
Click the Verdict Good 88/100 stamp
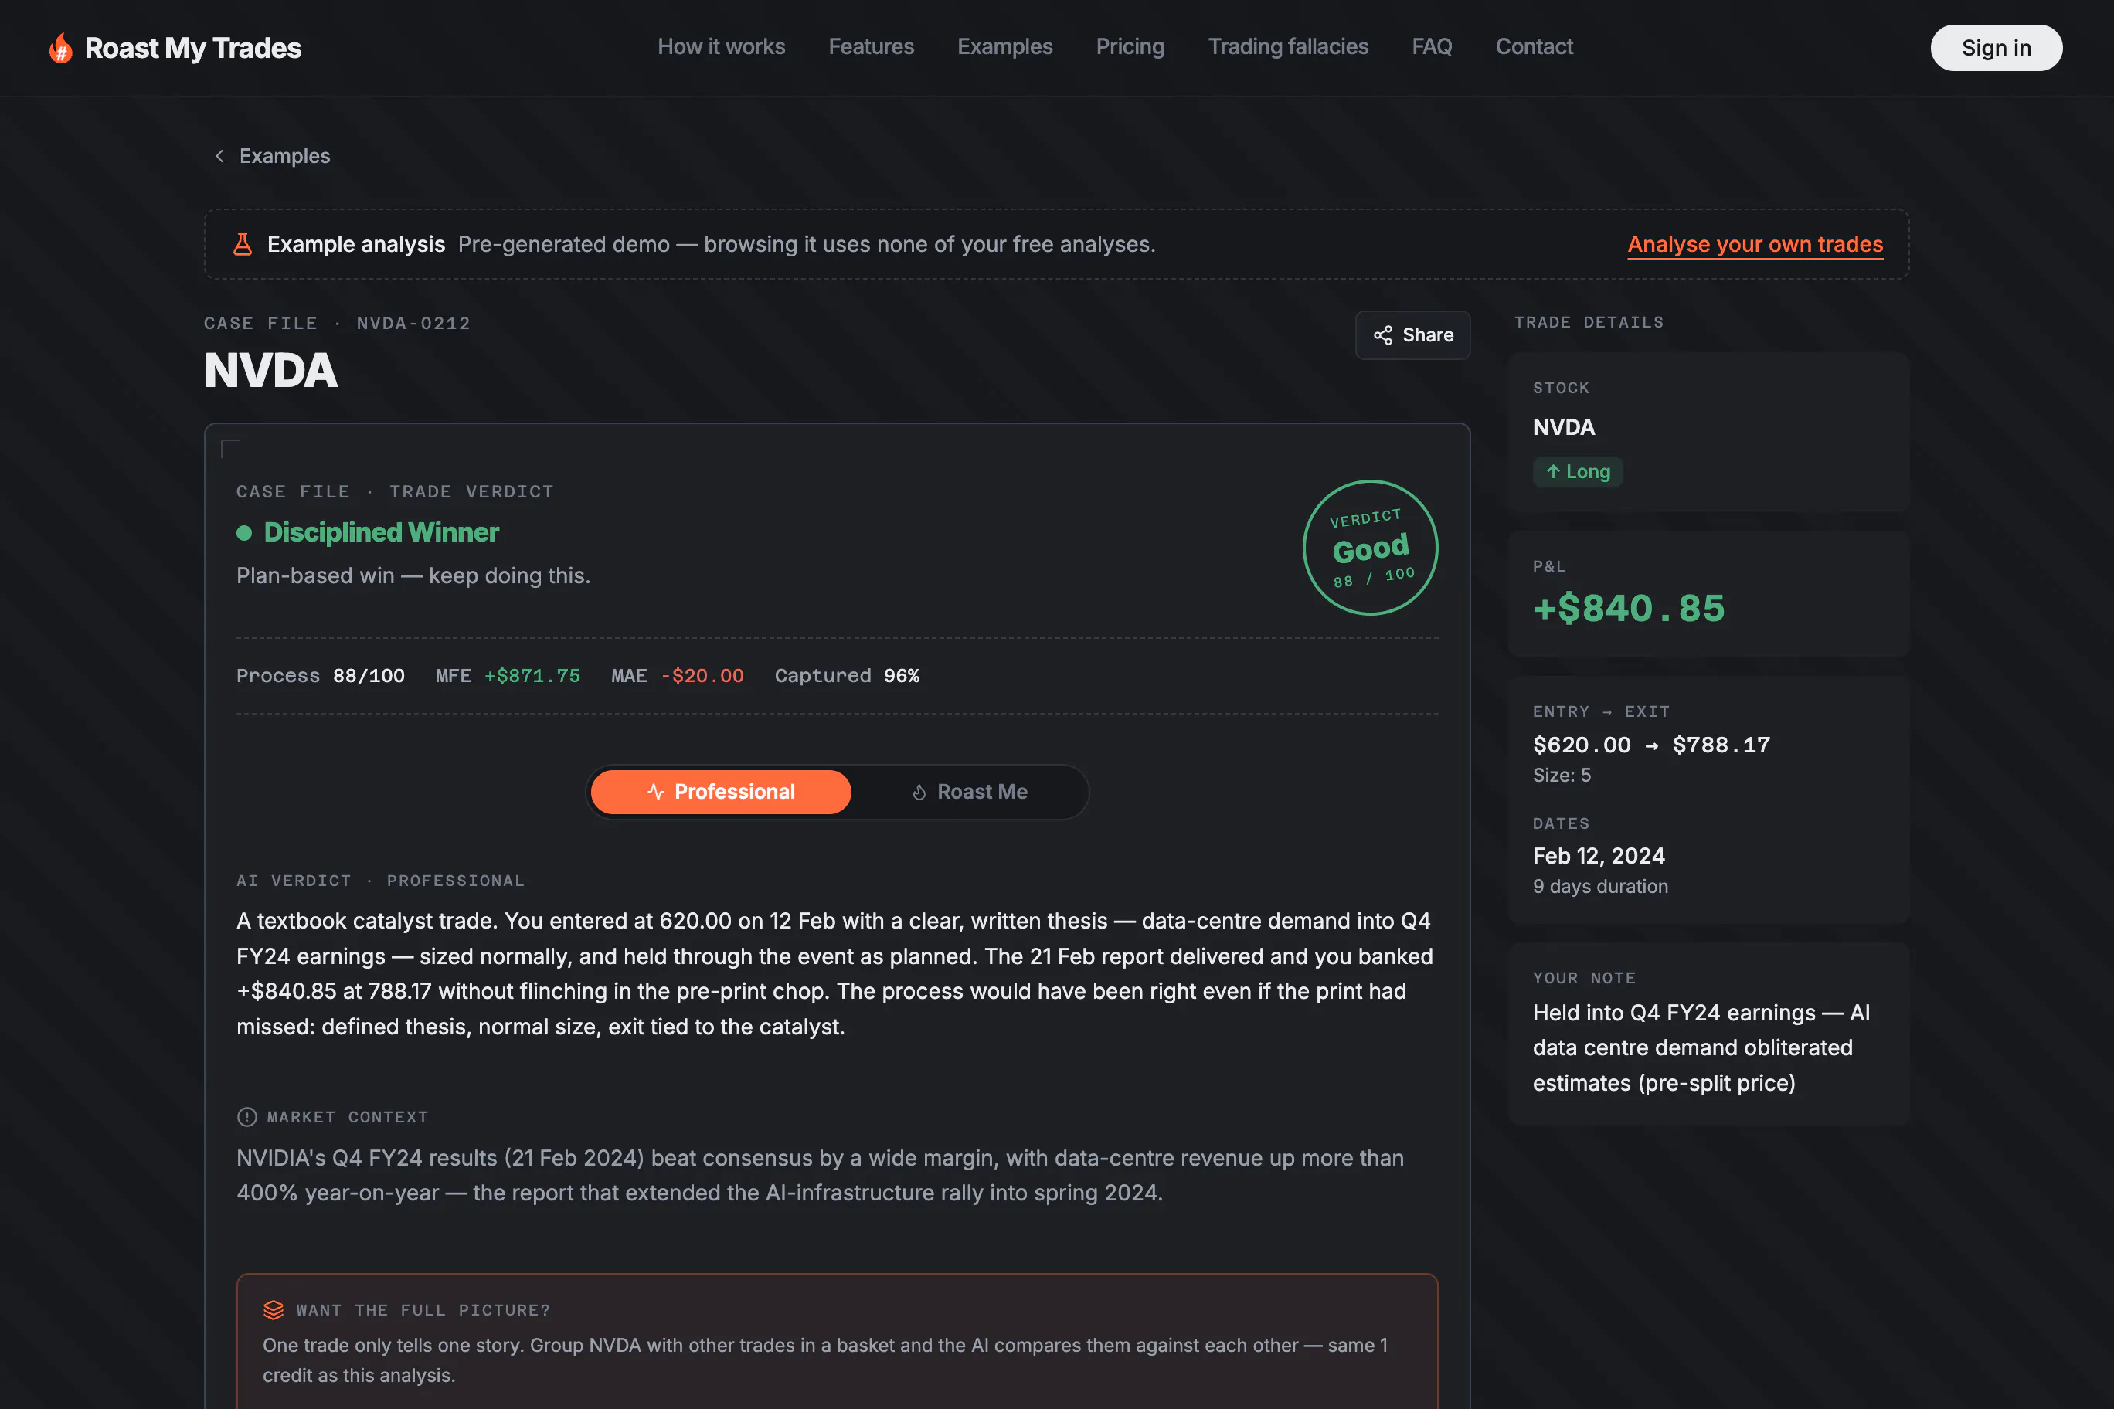pos(1370,547)
